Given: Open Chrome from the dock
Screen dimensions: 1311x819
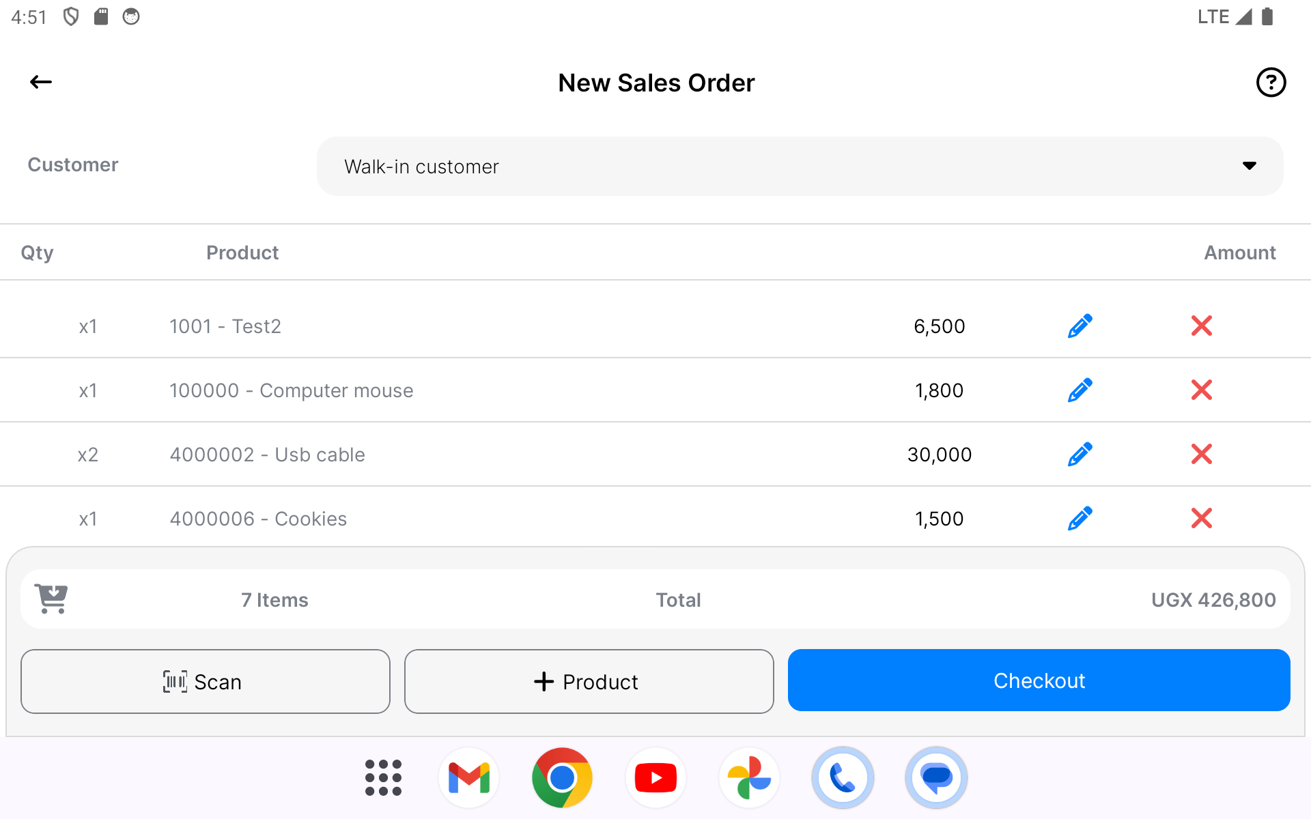Looking at the screenshot, I should point(562,777).
